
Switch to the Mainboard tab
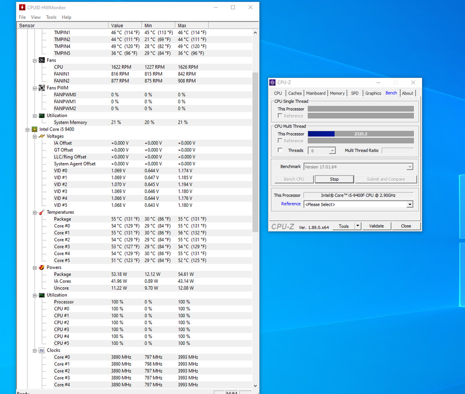tap(316, 93)
